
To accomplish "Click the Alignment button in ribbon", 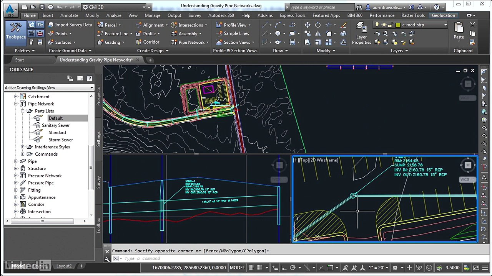I will (151, 25).
